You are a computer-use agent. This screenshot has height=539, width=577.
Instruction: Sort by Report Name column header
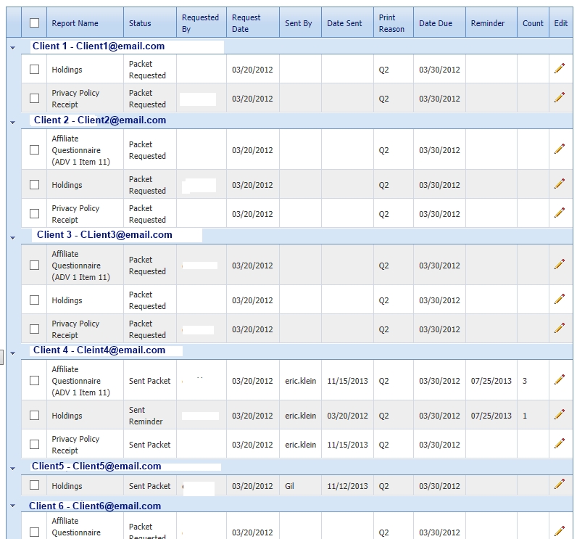[75, 23]
